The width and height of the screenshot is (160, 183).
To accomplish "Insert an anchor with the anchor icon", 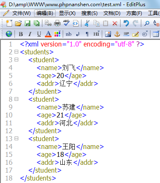I will point(117,34).
